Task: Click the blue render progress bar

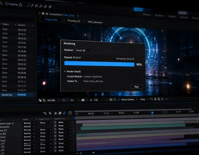Action: (x=99, y=64)
